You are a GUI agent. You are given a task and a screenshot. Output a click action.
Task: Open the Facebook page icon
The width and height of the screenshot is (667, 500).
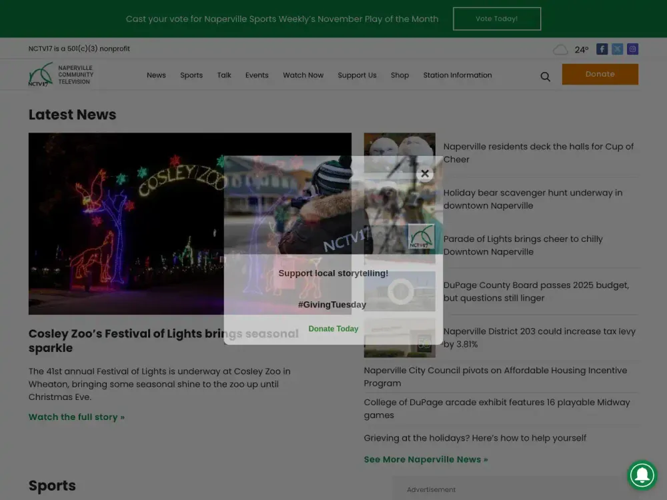tap(602, 49)
